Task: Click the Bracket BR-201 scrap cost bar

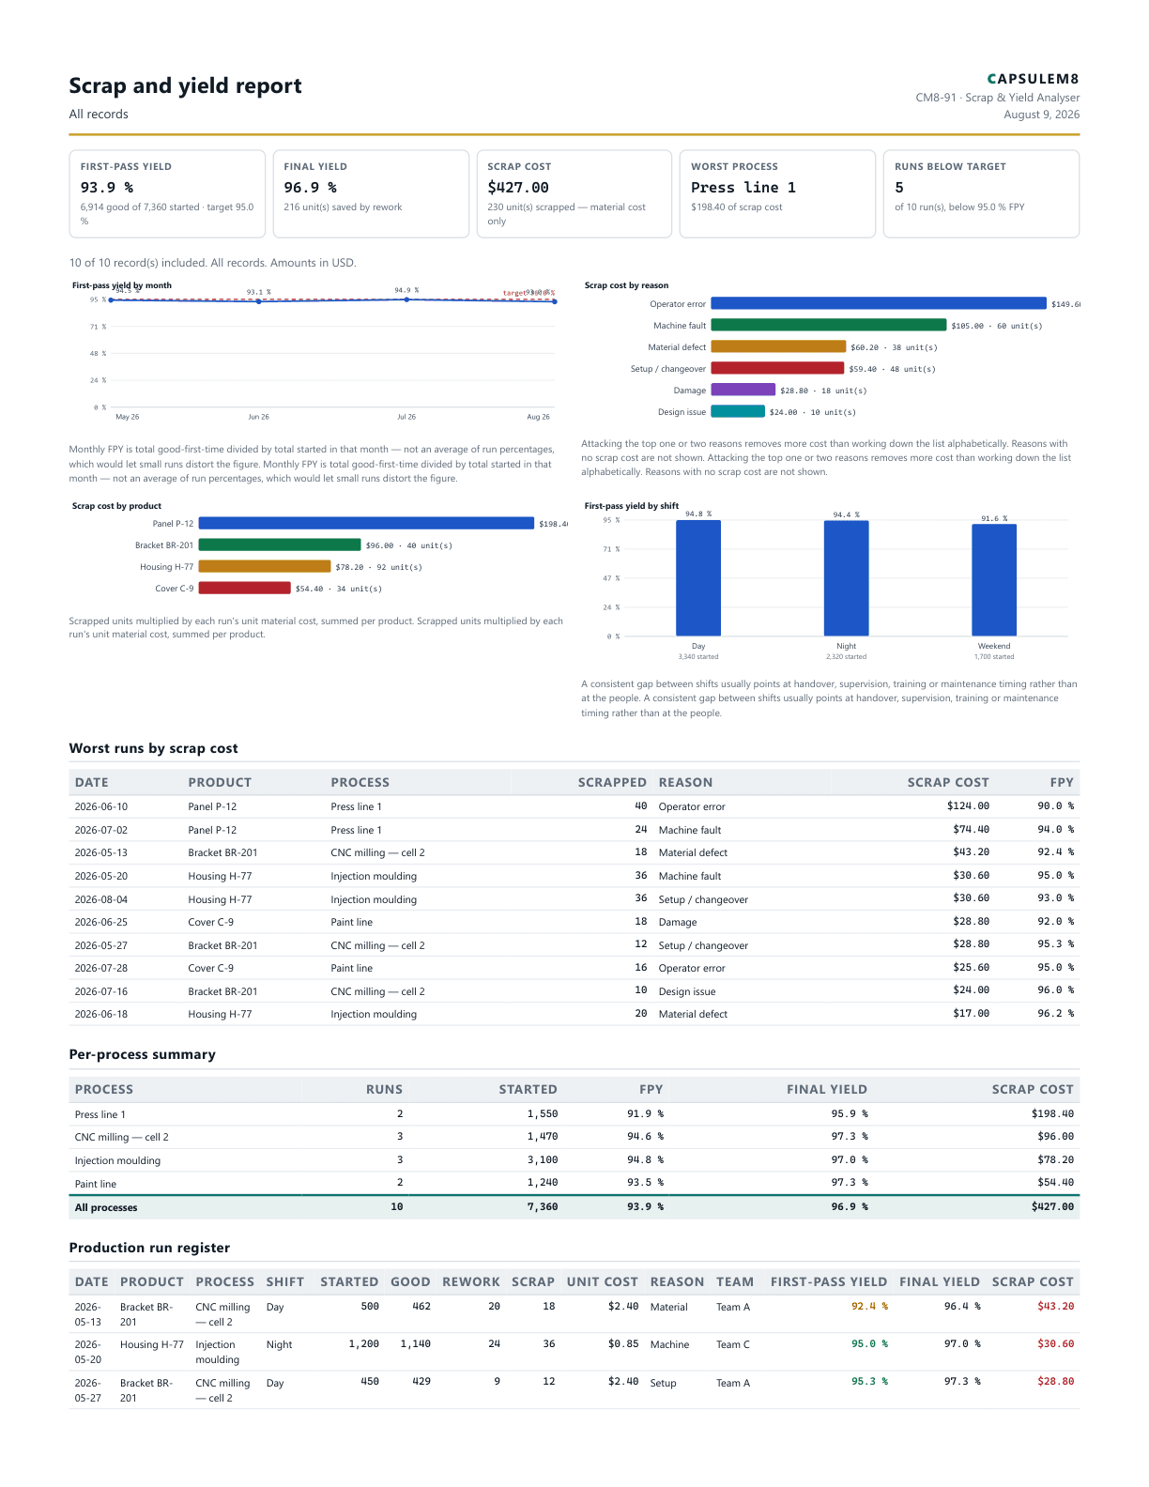Action: 280,544
